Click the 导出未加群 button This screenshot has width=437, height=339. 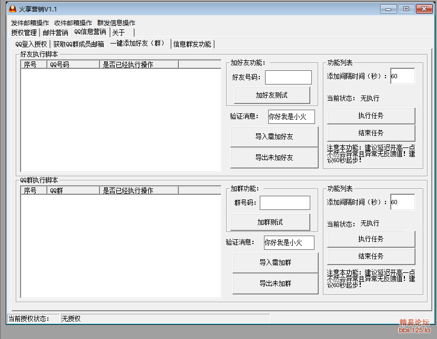tap(276, 283)
